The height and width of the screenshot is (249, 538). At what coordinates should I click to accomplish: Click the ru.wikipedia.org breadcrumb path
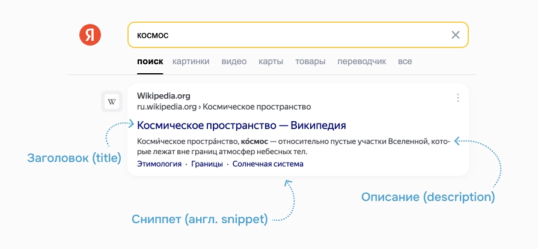coord(224,107)
